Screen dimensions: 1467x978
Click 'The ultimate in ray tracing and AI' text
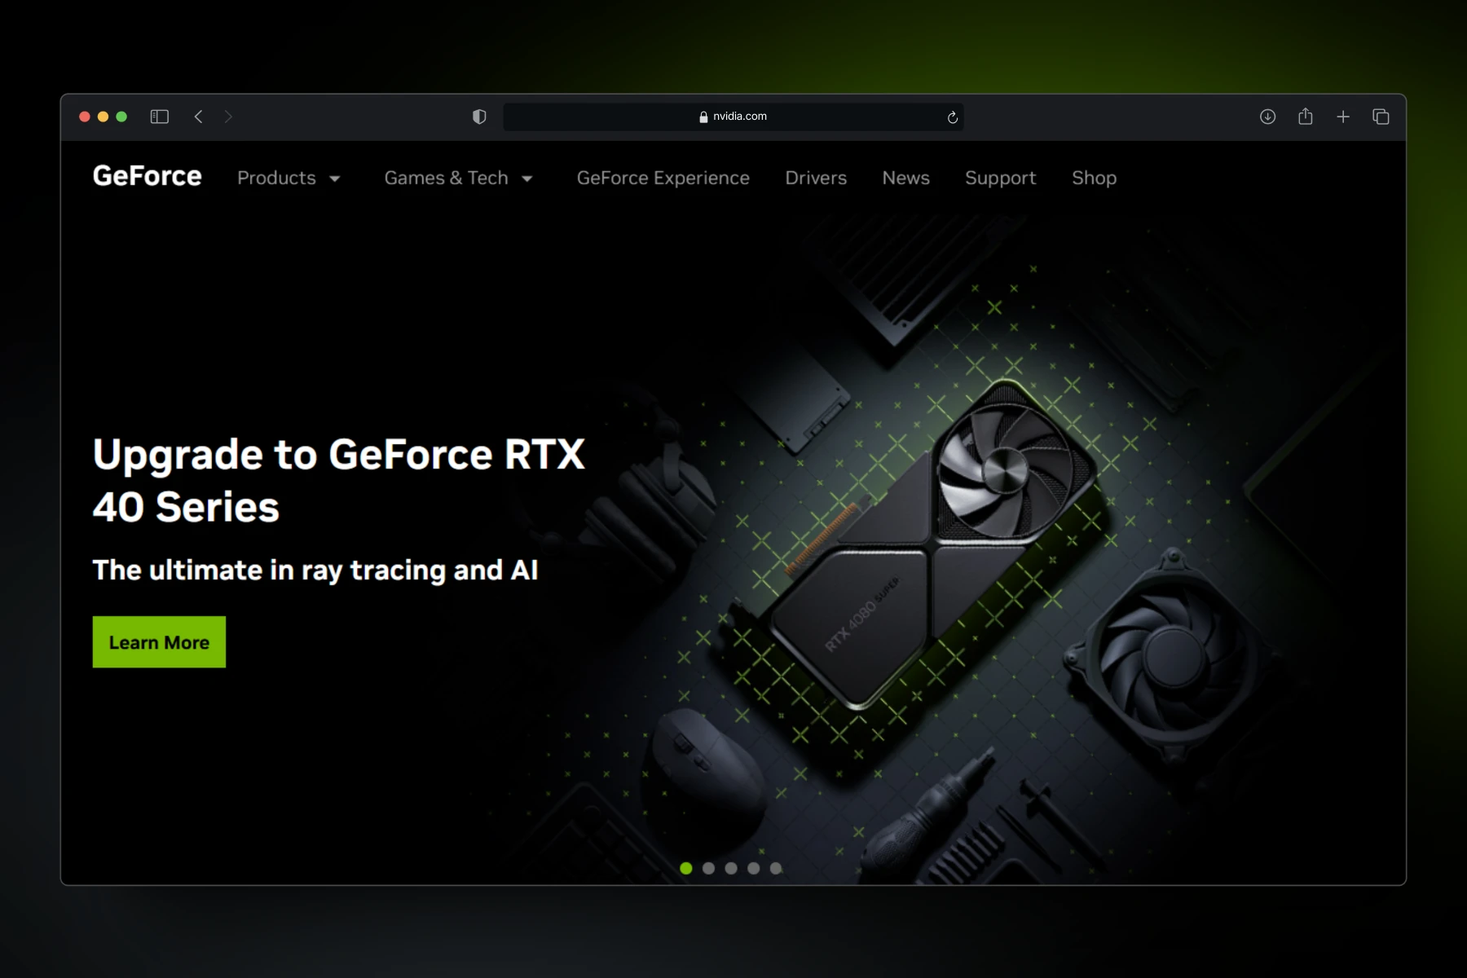click(315, 570)
